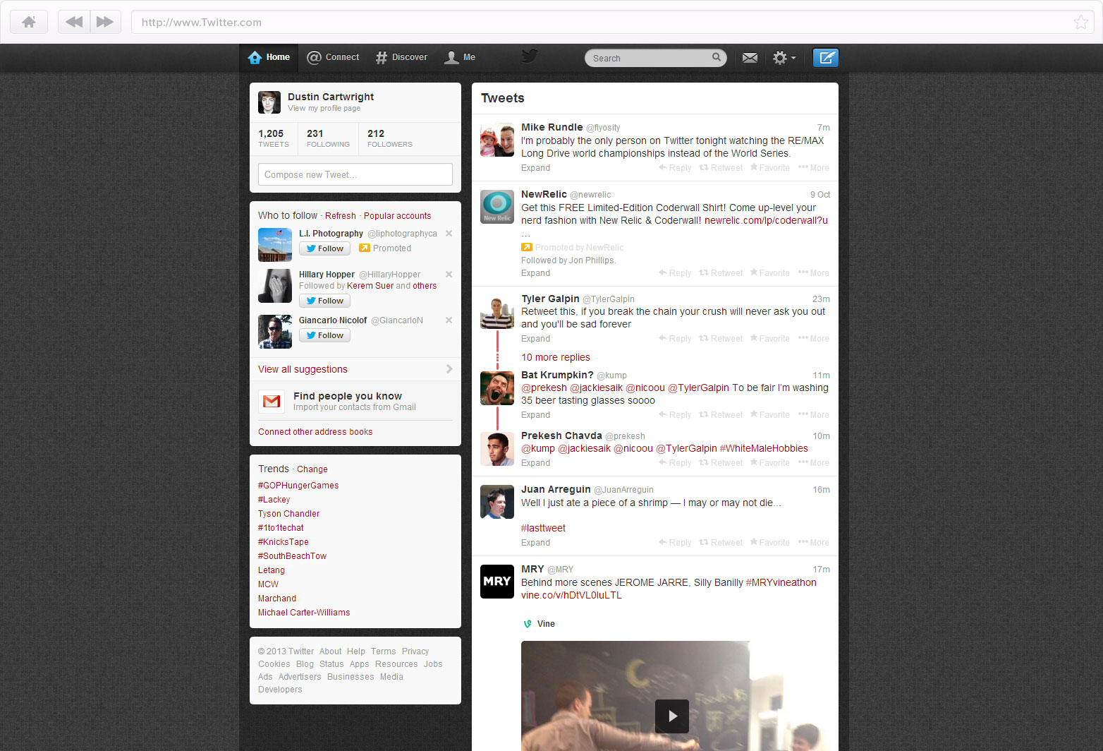Expand Juan Arreguin's tweet
This screenshot has width=1103, height=751.
pyautogui.click(x=535, y=543)
